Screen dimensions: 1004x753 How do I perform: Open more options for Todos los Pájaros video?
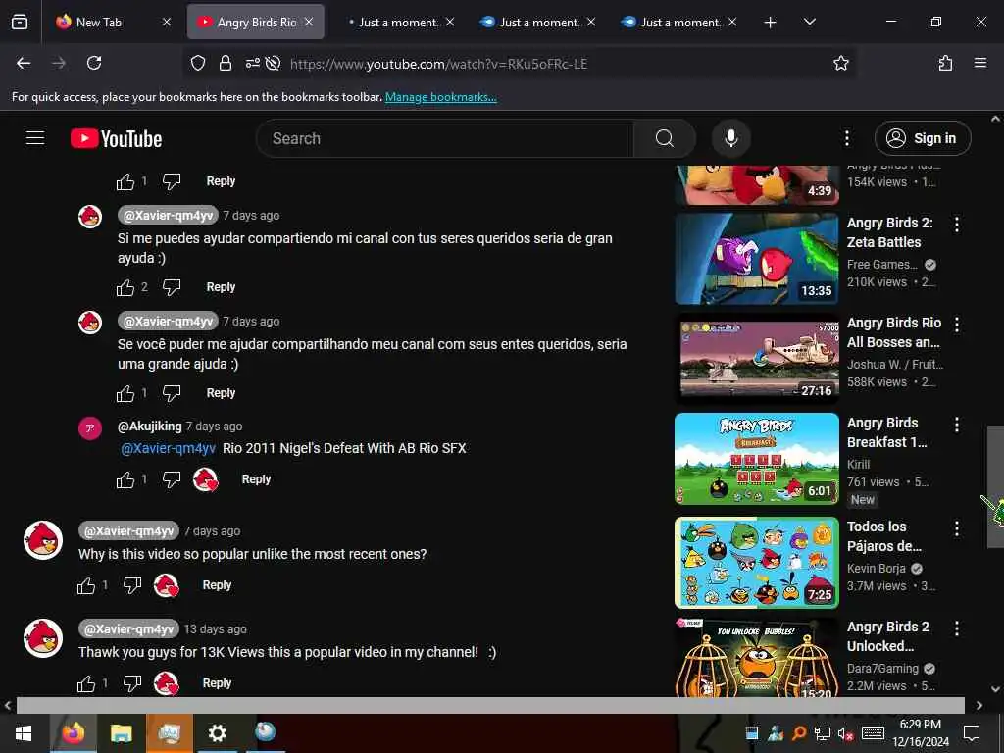[x=957, y=528]
